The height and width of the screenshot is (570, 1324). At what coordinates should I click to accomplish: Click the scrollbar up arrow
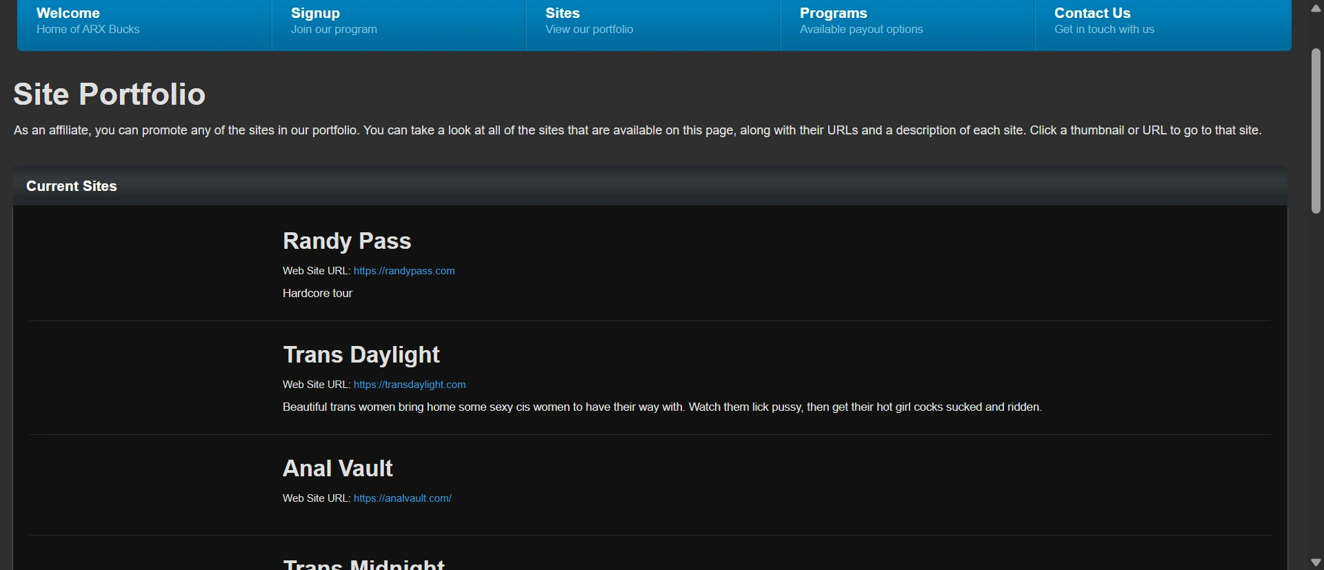[1316, 8]
